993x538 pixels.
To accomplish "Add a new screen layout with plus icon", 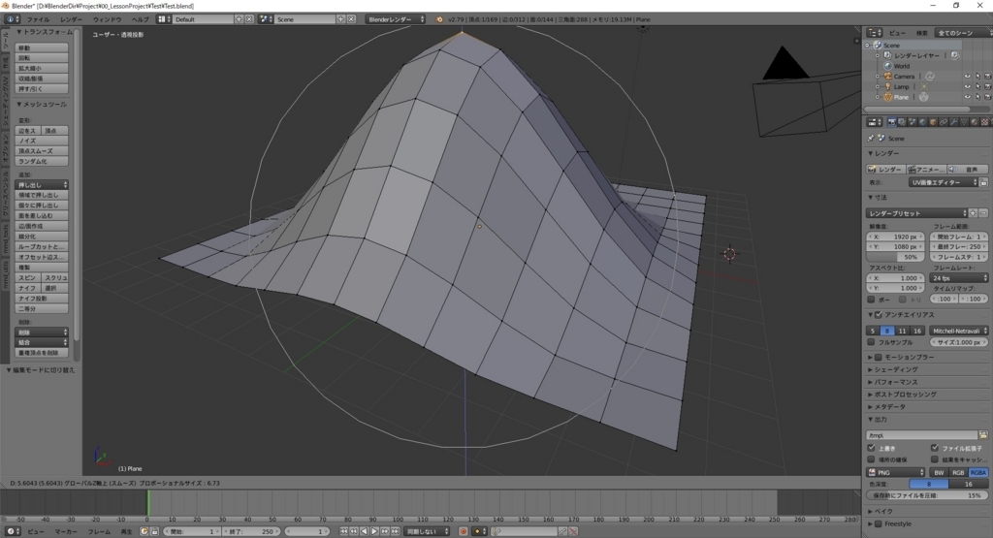I will click(240, 19).
